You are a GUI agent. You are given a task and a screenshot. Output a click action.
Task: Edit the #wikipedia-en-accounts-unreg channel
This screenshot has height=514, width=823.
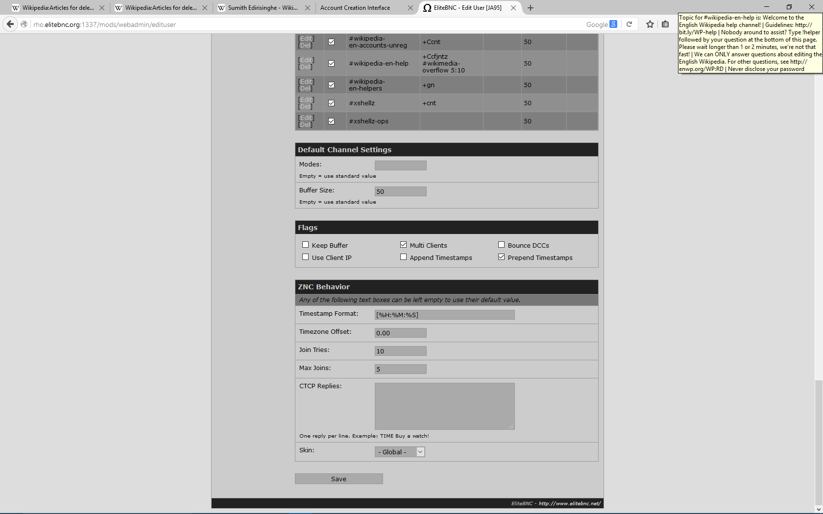[x=306, y=39]
